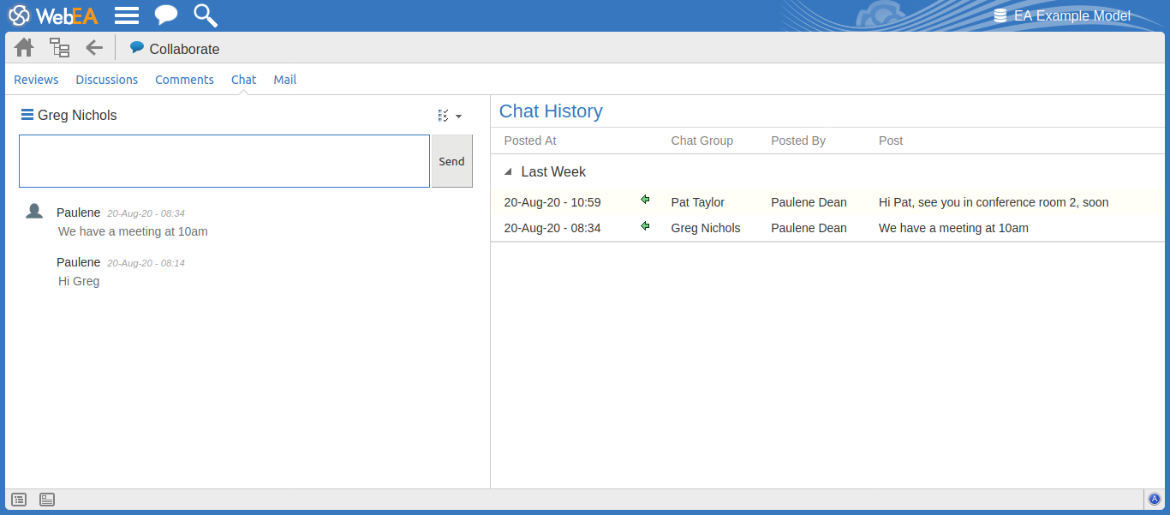Viewport: 1170px width, 515px height.
Task: Open the WebEA hamburger menu
Action: pos(127,15)
